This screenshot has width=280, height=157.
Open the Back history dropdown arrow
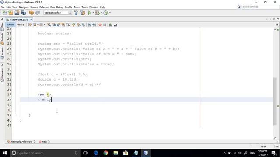point(38,25)
